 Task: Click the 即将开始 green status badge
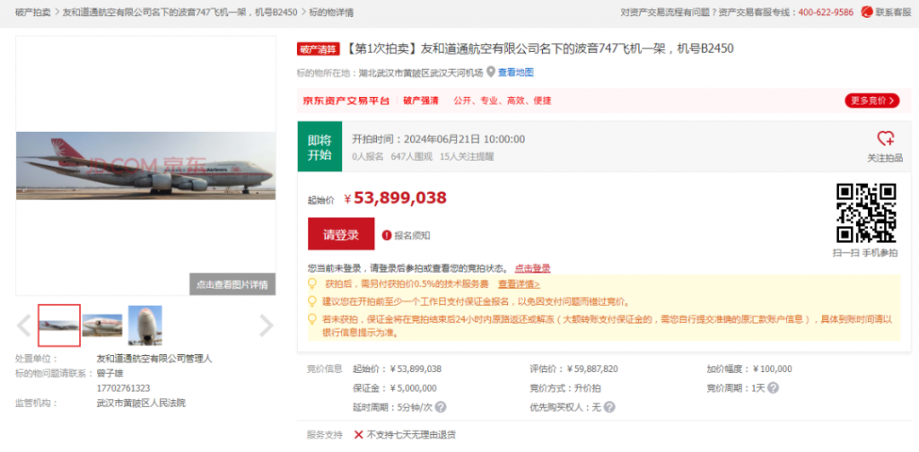319,147
